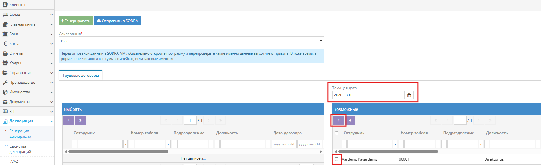Screen dimensions: 541x165
Task: Clear Должность filter in Возможные table
Action: point(538,144)
